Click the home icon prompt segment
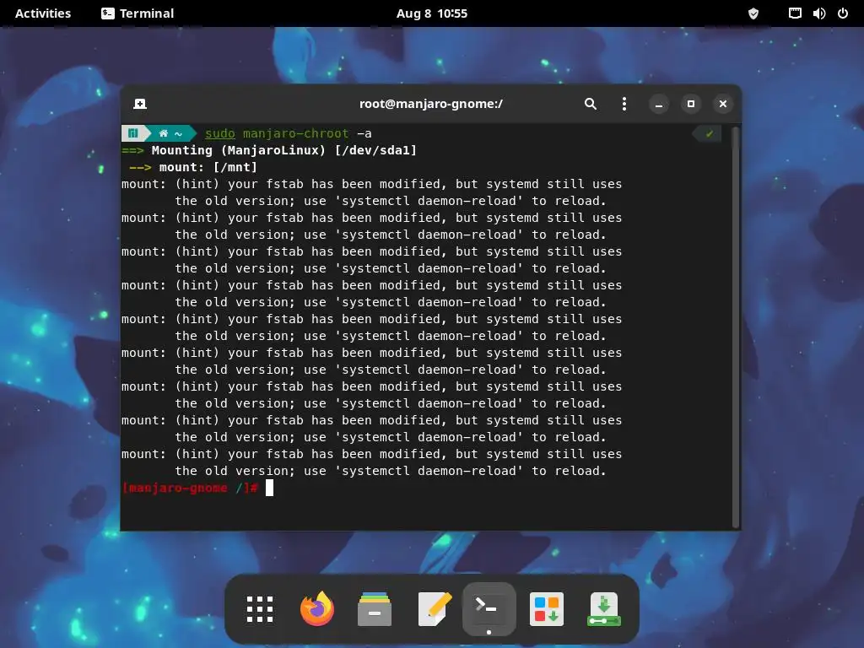This screenshot has height=648, width=864. tap(170, 133)
